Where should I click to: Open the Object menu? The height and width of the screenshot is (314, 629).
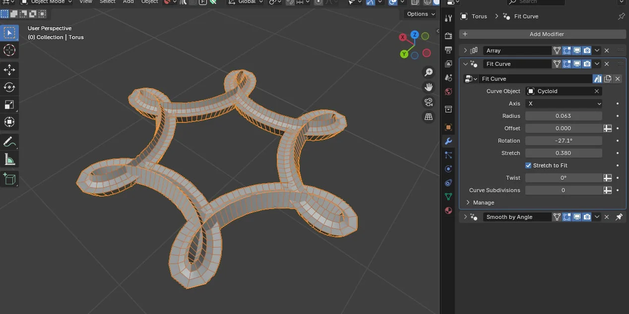tap(149, 2)
